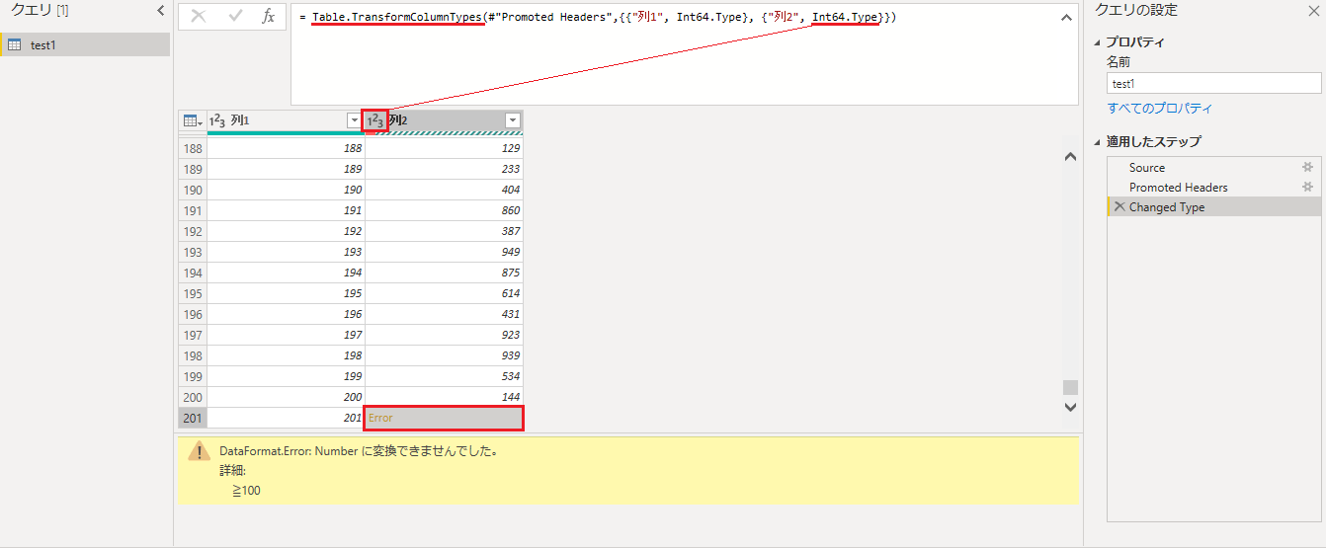The width and height of the screenshot is (1326, 548).
Task: Select row number 194
Action: (193, 273)
